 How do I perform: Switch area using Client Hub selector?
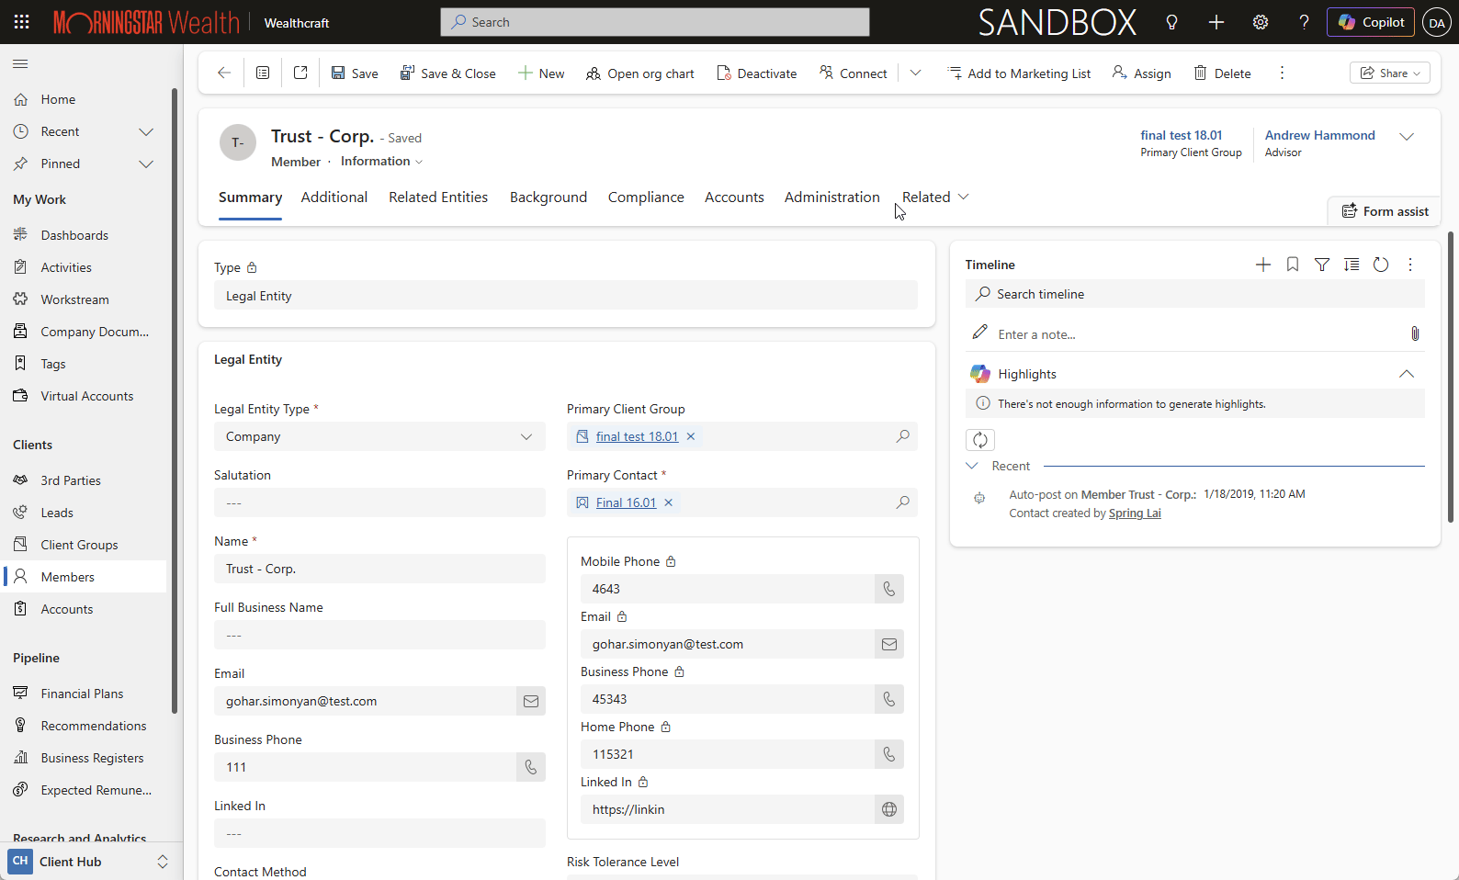tap(90, 862)
